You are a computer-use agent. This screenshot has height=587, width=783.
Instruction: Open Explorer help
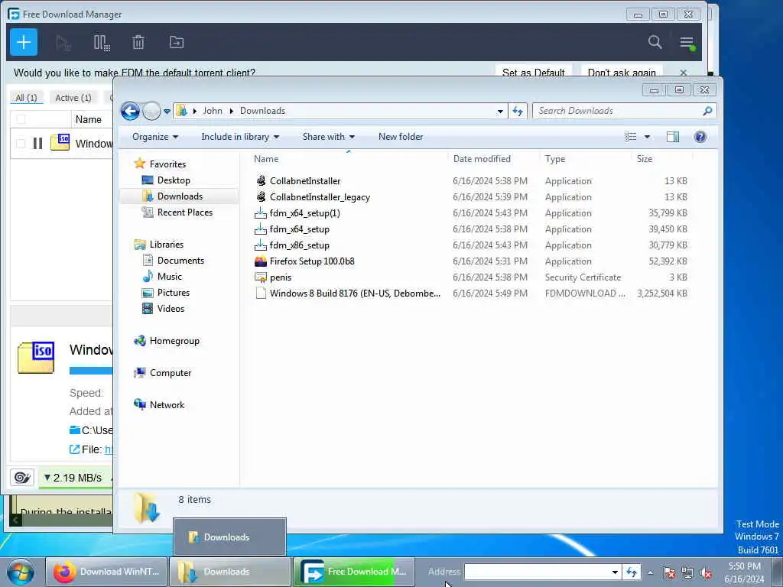point(700,137)
